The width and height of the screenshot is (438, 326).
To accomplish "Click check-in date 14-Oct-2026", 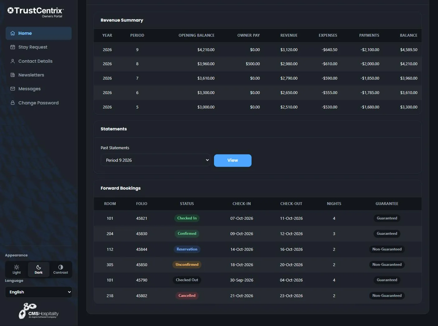I will pyautogui.click(x=242, y=250).
